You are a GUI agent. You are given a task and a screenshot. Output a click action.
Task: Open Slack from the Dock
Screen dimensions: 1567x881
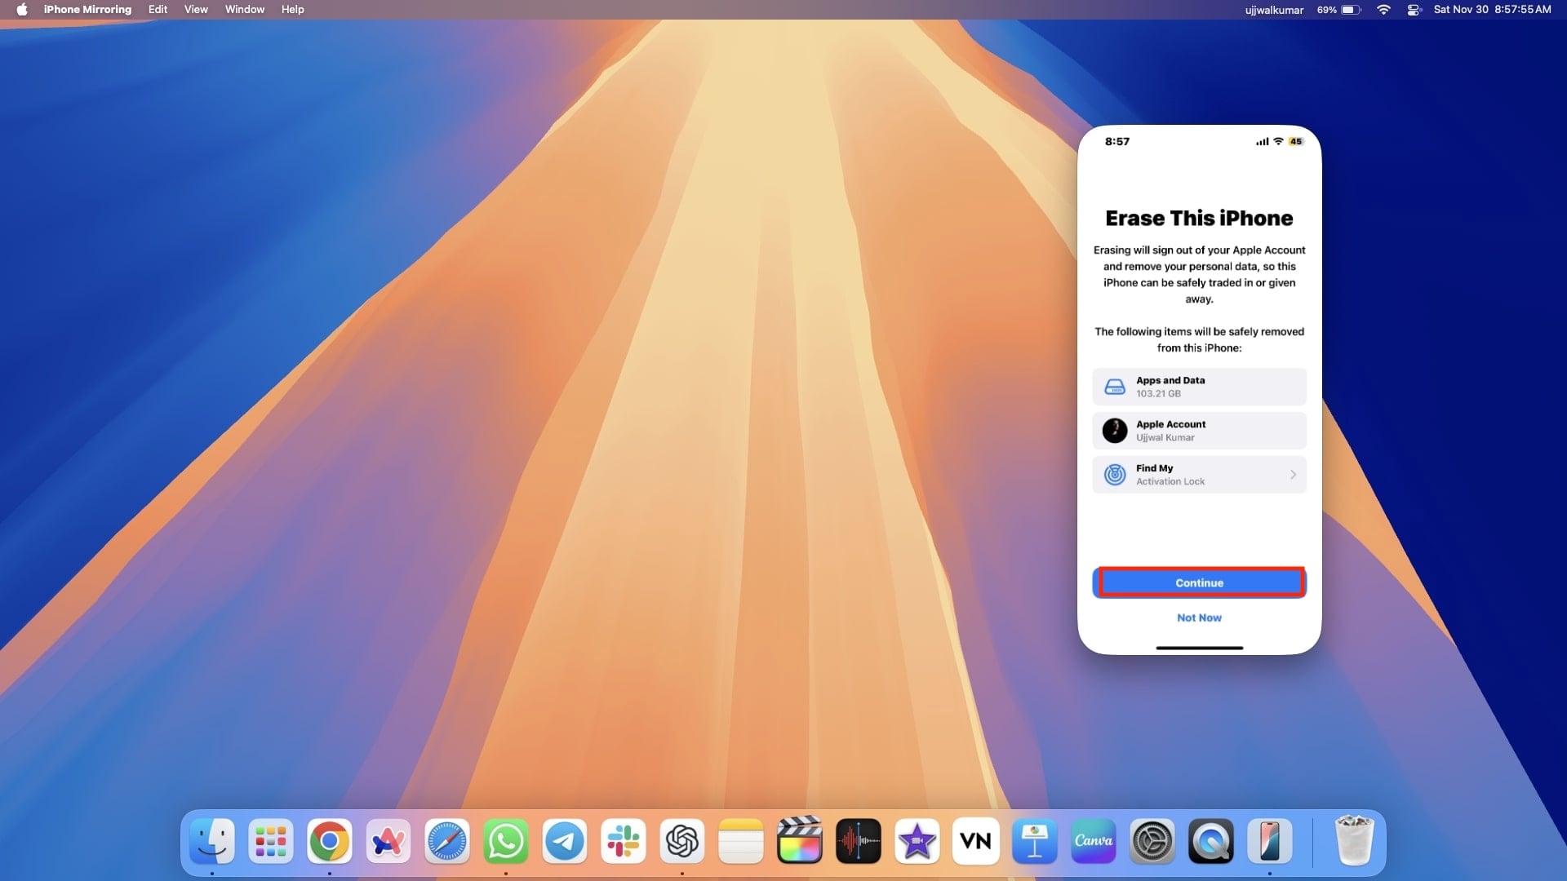tap(624, 841)
